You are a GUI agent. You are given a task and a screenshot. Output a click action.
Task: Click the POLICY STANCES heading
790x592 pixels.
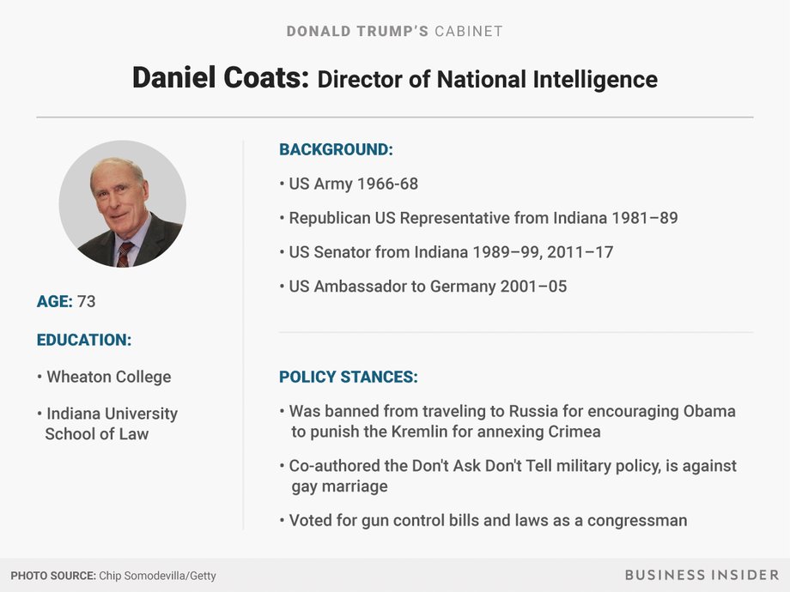(349, 377)
